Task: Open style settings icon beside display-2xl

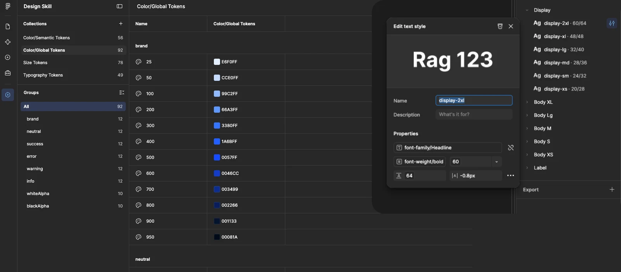Action: click(612, 23)
